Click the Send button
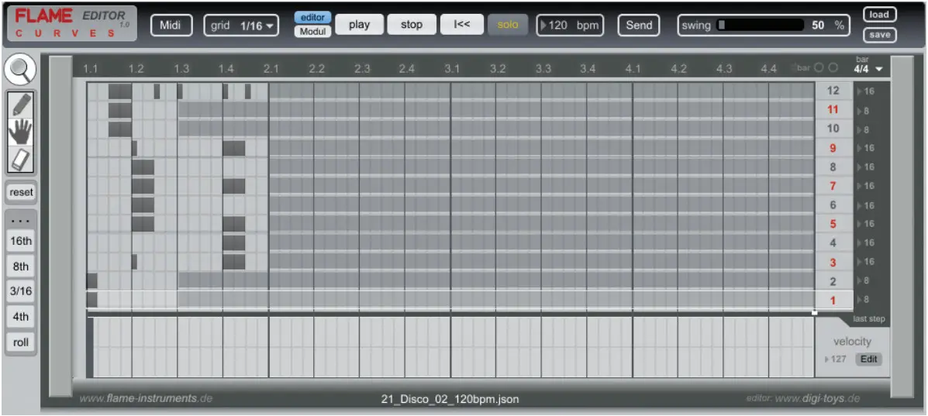The height and width of the screenshot is (416, 928). pos(639,25)
